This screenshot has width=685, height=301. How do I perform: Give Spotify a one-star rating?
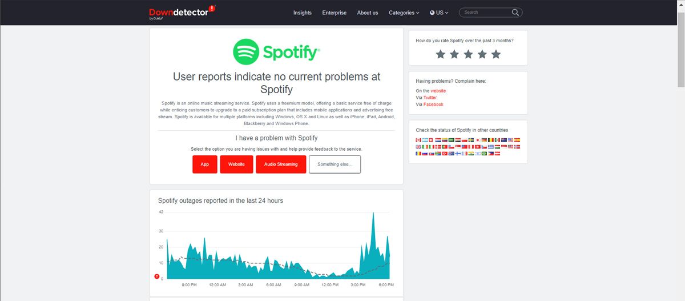pyautogui.click(x=440, y=54)
